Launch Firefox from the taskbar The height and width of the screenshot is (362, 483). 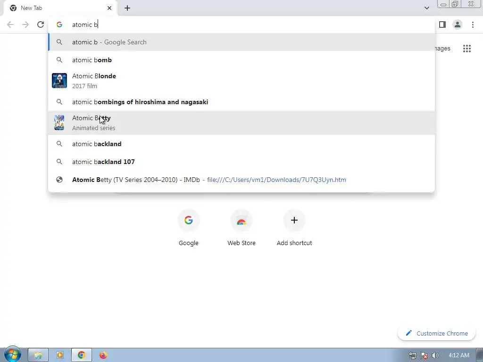103,355
